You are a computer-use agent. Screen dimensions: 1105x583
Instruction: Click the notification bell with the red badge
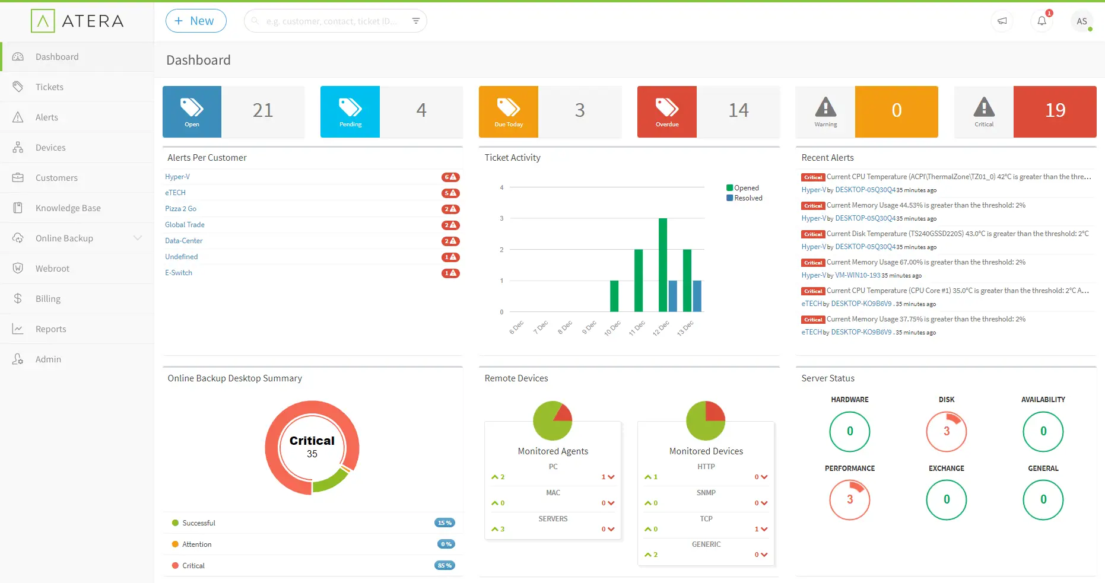point(1042,21)
